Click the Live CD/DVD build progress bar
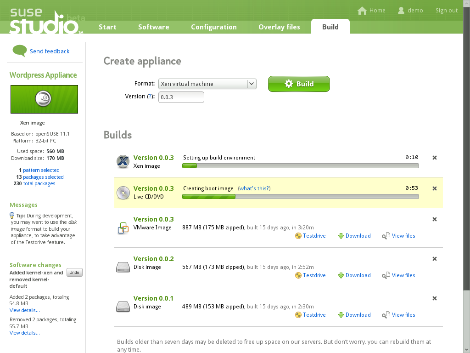This screenshot has width=470, height=353. [x=300, y=196]
